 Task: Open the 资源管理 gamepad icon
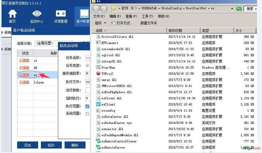click(x=61, y=14)
